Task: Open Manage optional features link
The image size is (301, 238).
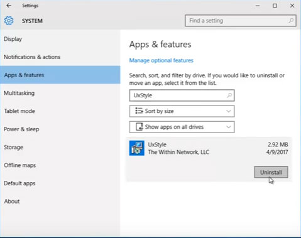Action: pos(161,60)
